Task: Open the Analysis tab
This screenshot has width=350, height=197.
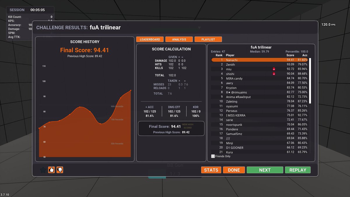Action: click(179, 39)
